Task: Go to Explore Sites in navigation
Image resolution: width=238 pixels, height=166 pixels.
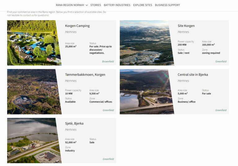Action: 143,5
